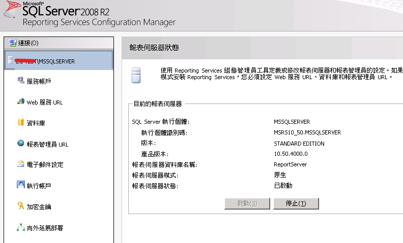The width and height of the screenshot is (403, 243).
Task: Click the 原生 server mode value
Action: tap(280, 175)
